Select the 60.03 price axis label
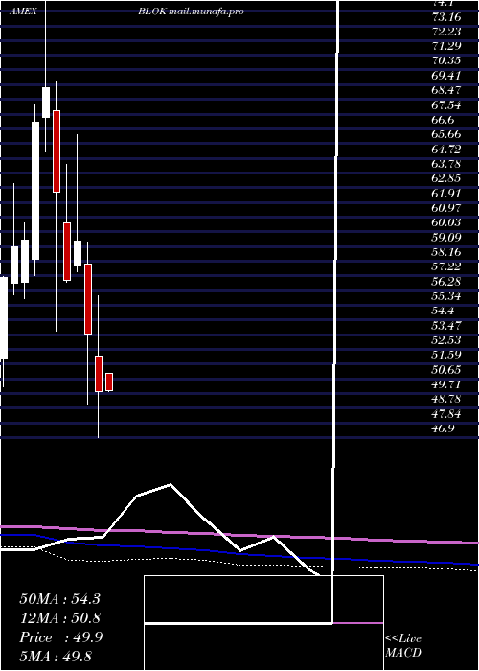The height and width of the screenshot is (671, 479). click(x=446, y=223)
